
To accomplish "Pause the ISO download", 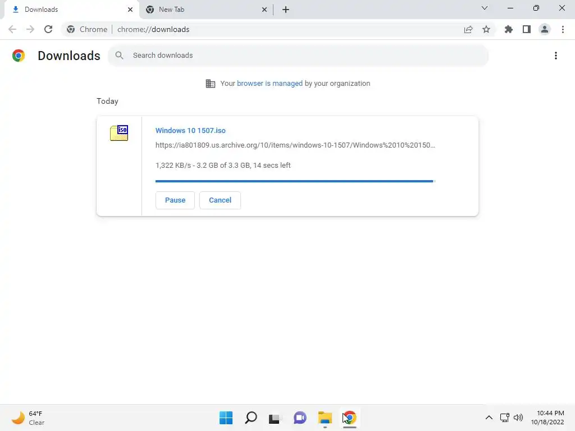I will click(175, 200).
